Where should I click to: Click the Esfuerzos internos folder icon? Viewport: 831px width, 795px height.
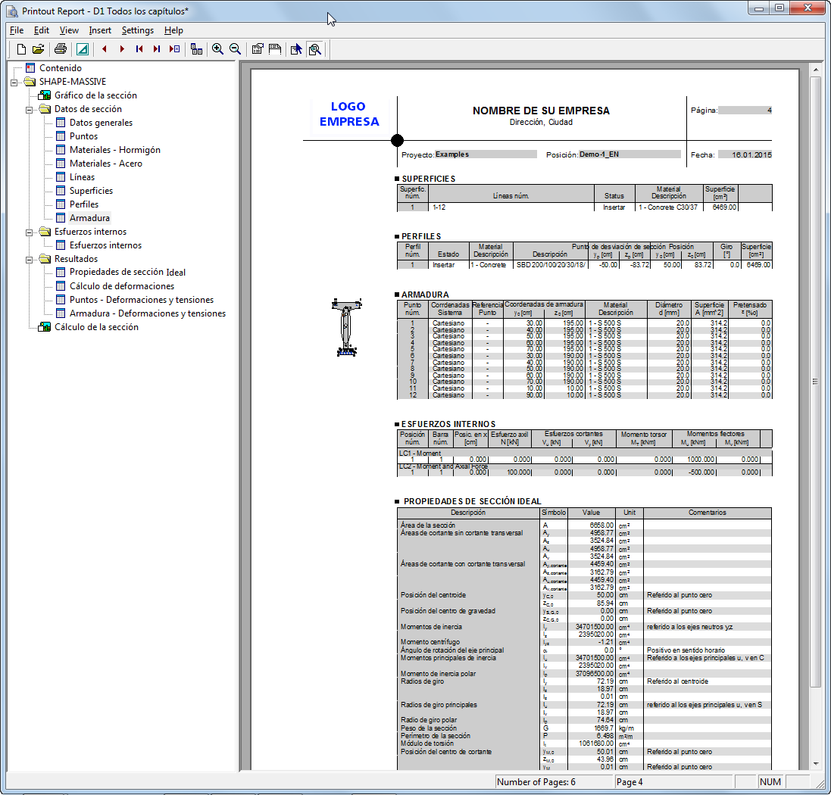pyautogui.click(x=45, y=232)
